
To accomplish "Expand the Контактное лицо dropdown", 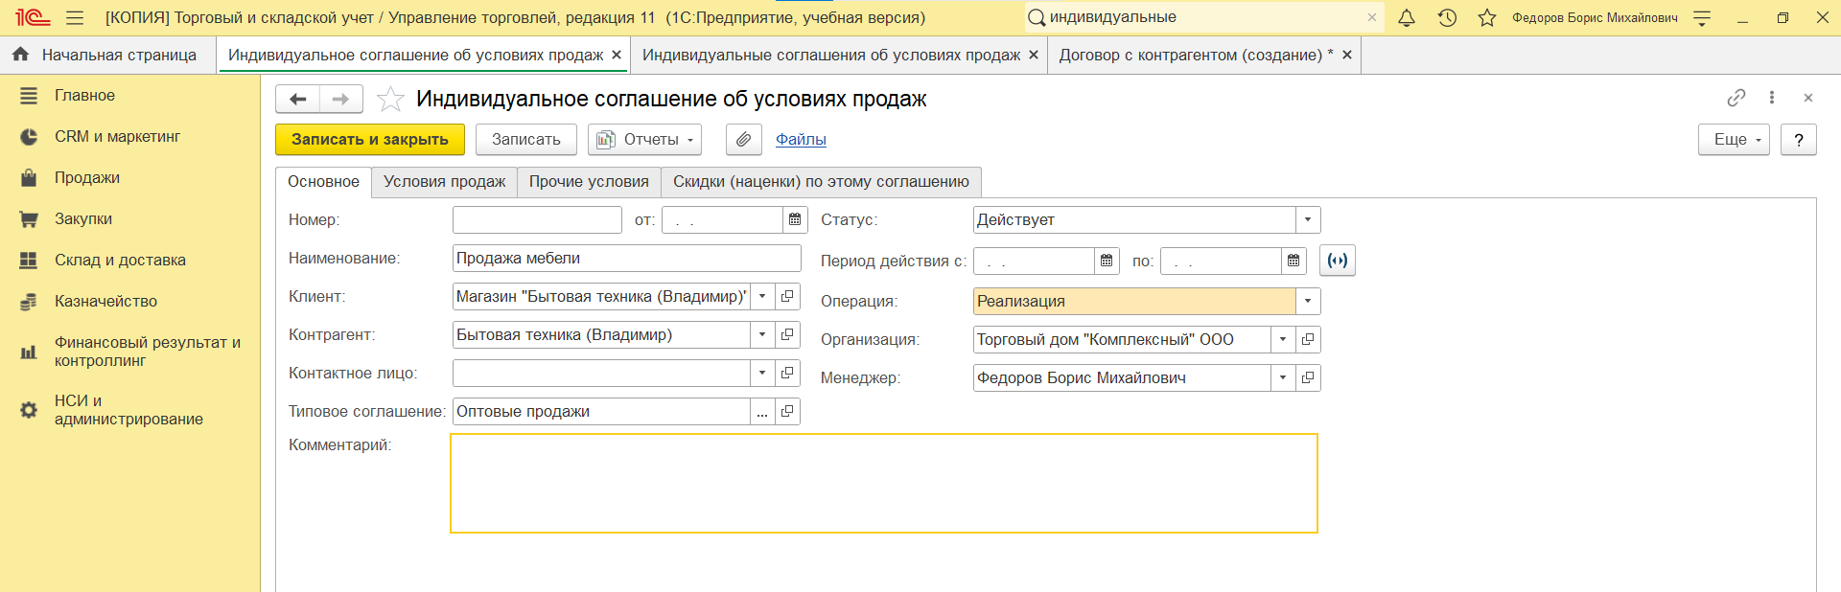I will click(x=762, y=373).
